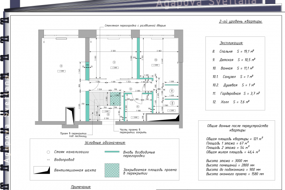The width and height of the screenshot is (285, 190).
Task: Select row '12. Холл S = 7,6 м²'
Action: pyautogui.click(x=231, y=102)
